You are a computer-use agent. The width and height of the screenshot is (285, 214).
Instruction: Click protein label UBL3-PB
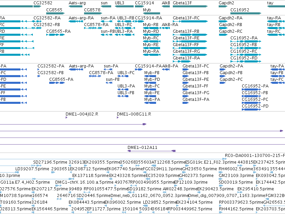(x=126, y=93)
